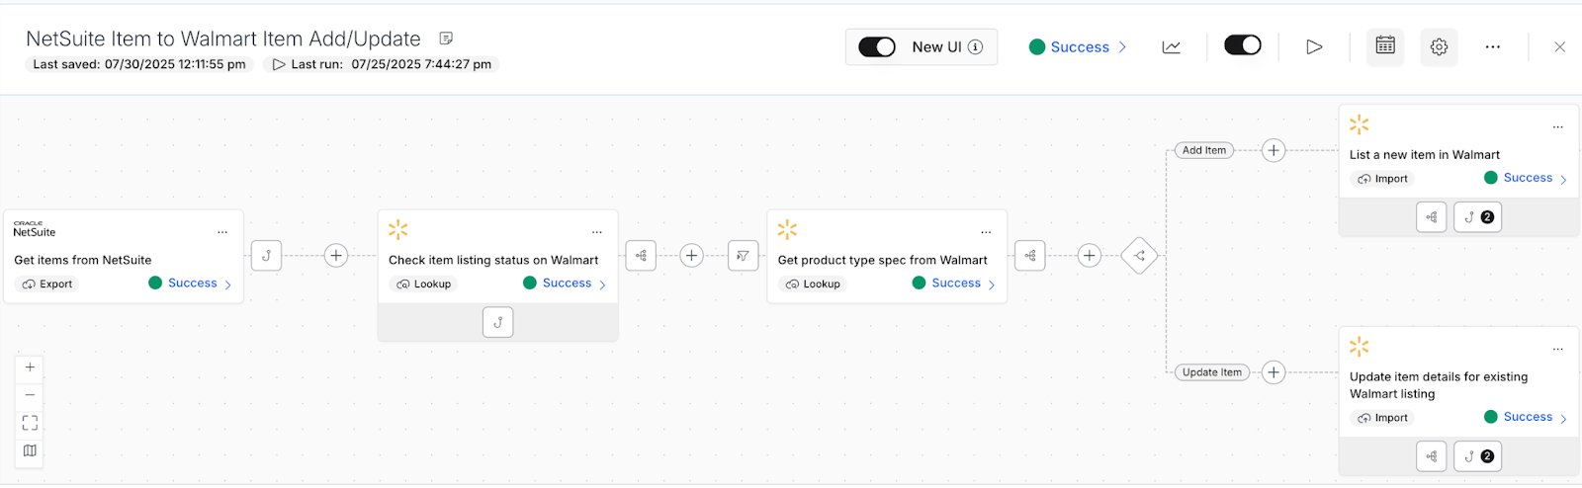The height and width of the screenshot is (488, 1582).
Task: Click Last saved timestamp
Action: [x=139, y=64]
